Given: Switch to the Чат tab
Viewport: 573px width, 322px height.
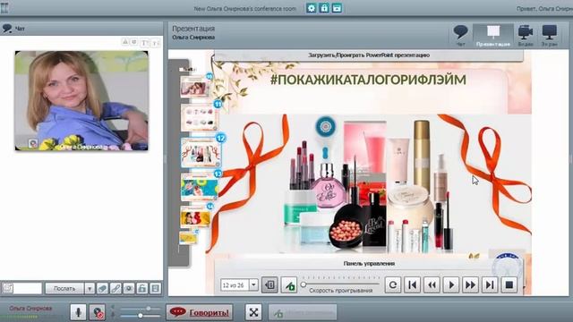Looking at the screenshot, I should 460,36.
